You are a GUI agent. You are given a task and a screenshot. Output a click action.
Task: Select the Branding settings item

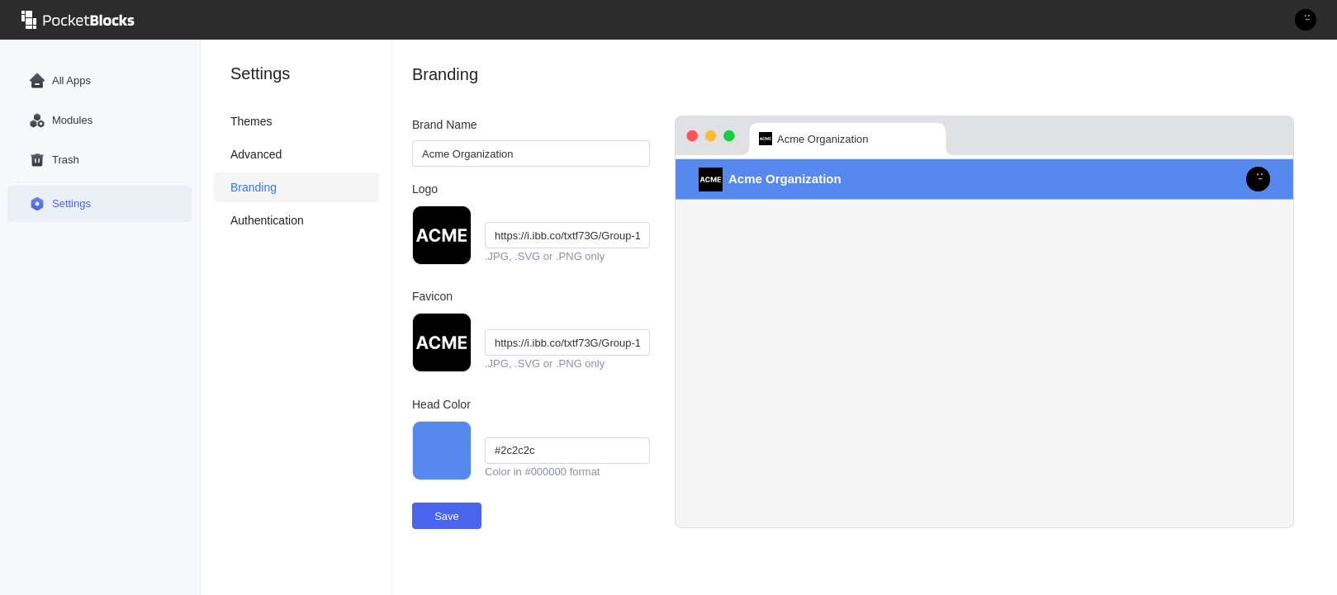254,187
